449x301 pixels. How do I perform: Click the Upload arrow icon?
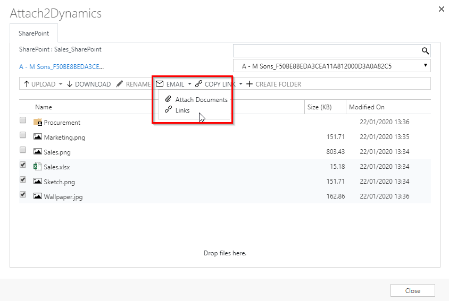[x=27, y=84]
